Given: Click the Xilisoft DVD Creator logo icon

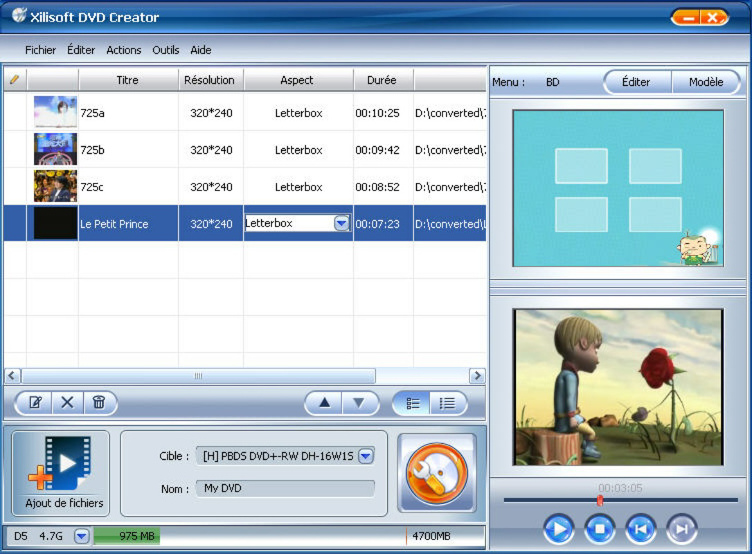Looking at the screenshot, I should pyautogui.click(x=19, y=15).
